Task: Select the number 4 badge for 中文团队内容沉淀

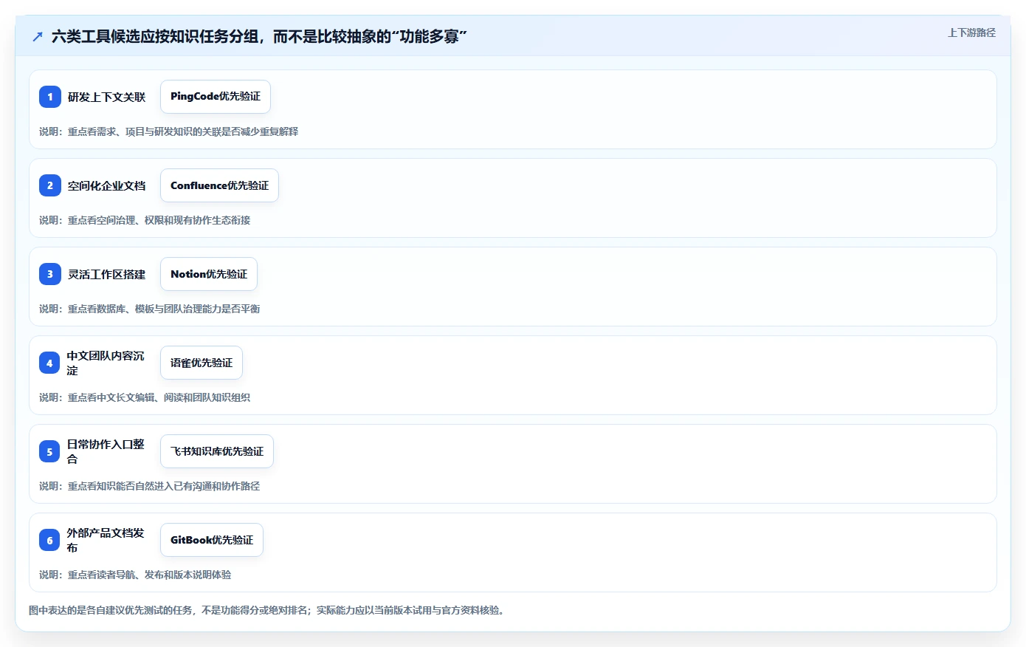Action: click(49, 363)
